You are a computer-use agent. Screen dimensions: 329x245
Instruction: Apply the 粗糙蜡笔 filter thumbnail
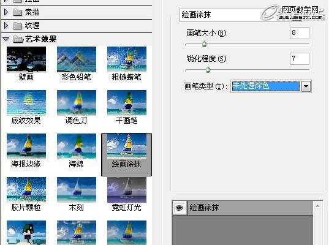(127, 59)
